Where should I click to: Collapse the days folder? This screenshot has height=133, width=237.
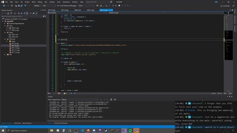5,26
